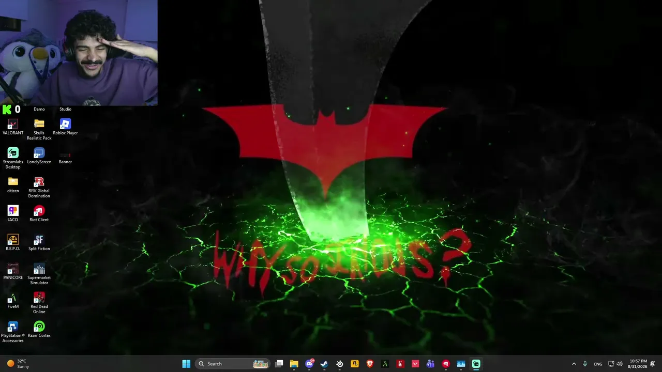The image size is (662, 372).
Task: Open the red Valorant icon on the taskbar
Action: (415, 364)
